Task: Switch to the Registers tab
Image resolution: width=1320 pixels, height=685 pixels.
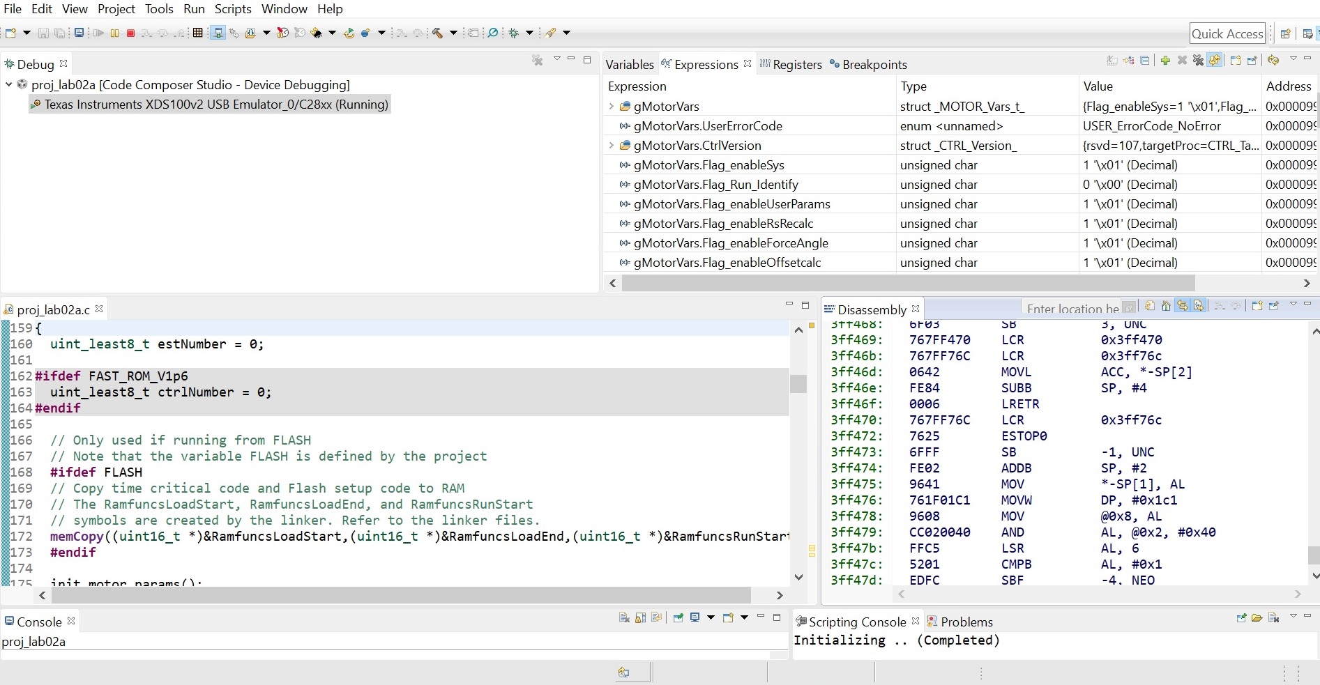Action: [x=791, y=64]
